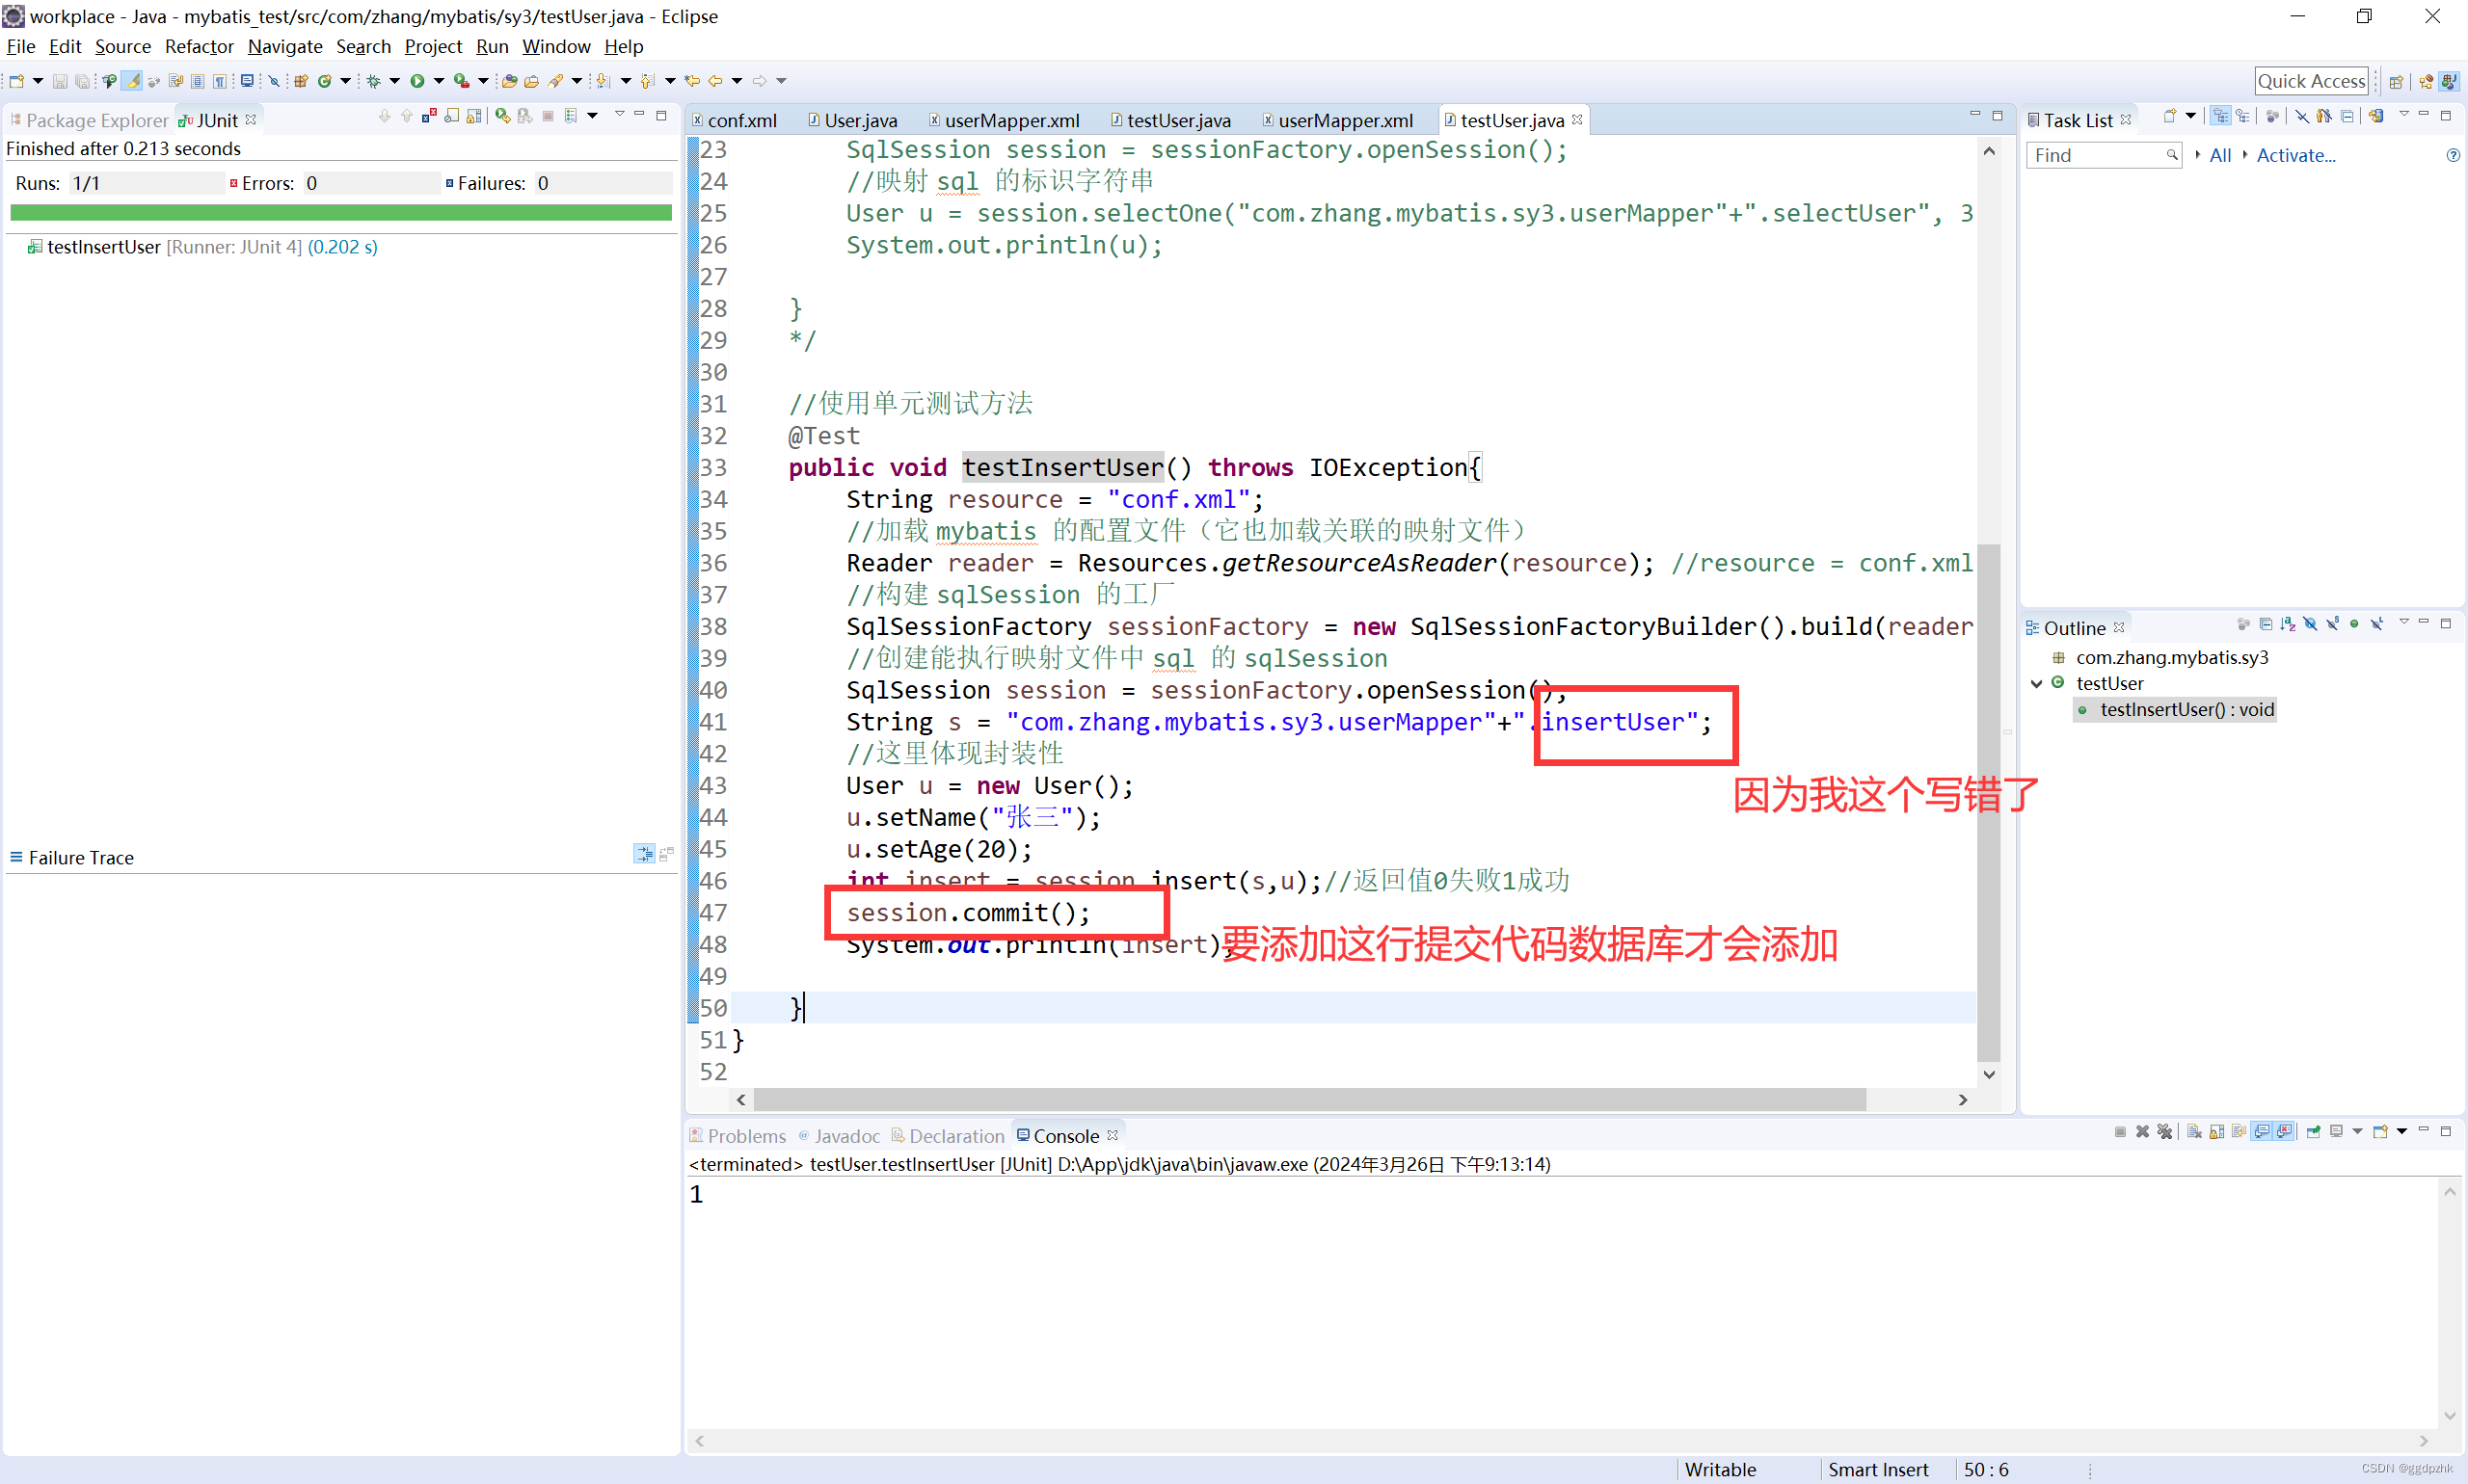Click Open Console icon in Console toolbar

[2381, 1132]
